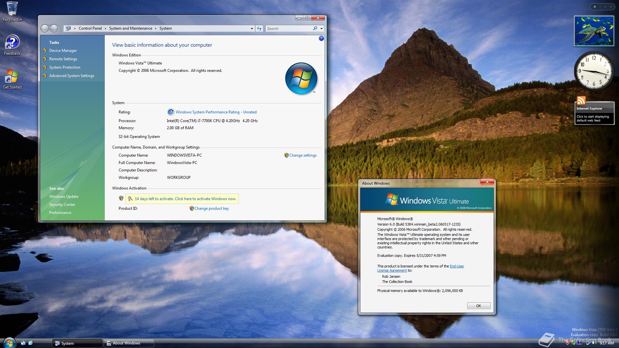Click shield icon beside System Protection
This screenshot has height=348, width=619.
coord(45,67)
